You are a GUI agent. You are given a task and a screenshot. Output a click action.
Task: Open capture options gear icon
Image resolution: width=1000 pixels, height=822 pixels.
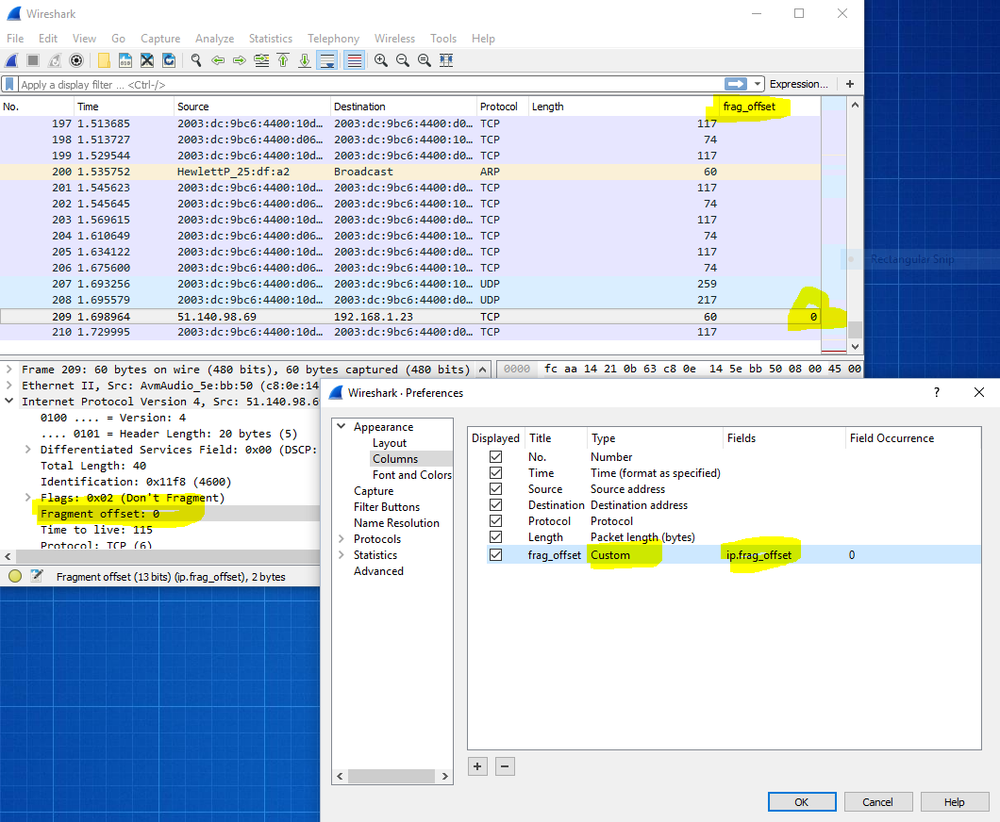pyautogui.click(x=76, y=60)
